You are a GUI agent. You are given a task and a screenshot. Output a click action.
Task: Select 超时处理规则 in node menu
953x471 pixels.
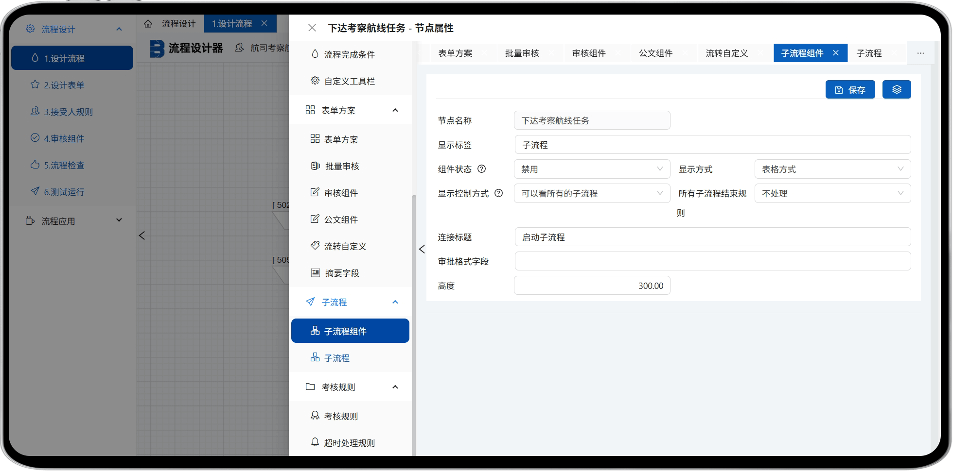click(350, 443)
